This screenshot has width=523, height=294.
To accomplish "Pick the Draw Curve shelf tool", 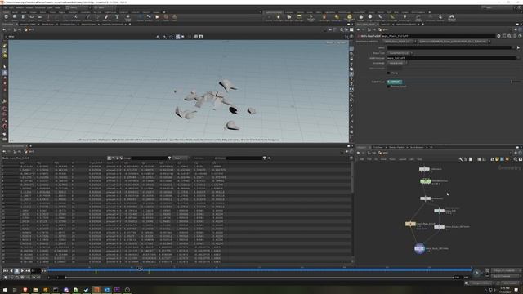I will pyautogui.click(x=88, y=17).
